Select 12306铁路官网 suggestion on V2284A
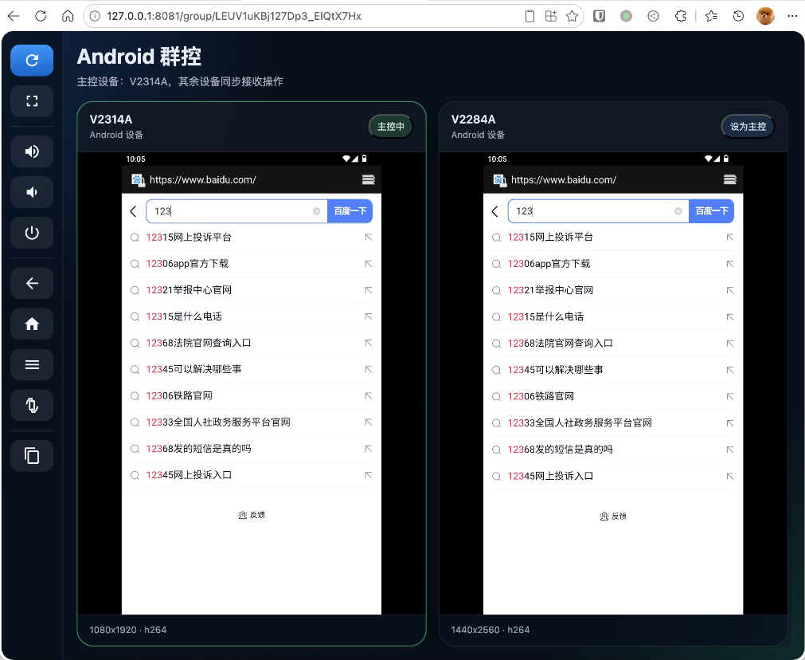The image size is (805, 660). click(613, 396)
